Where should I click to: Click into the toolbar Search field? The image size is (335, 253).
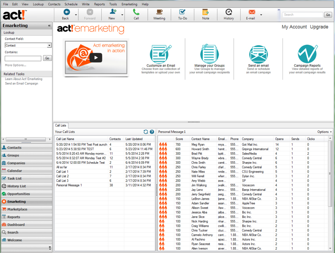point(302,14)
